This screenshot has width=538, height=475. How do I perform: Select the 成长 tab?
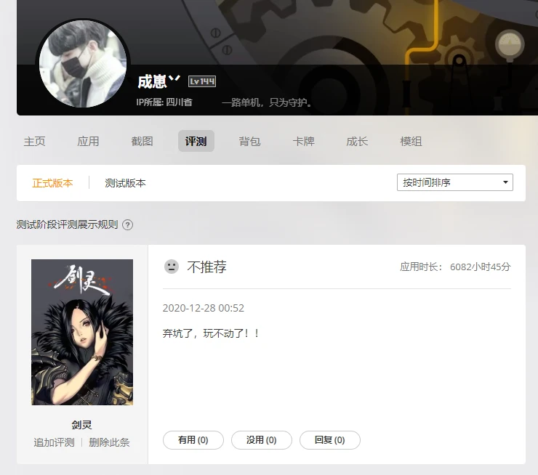click(x=357, y=141)
